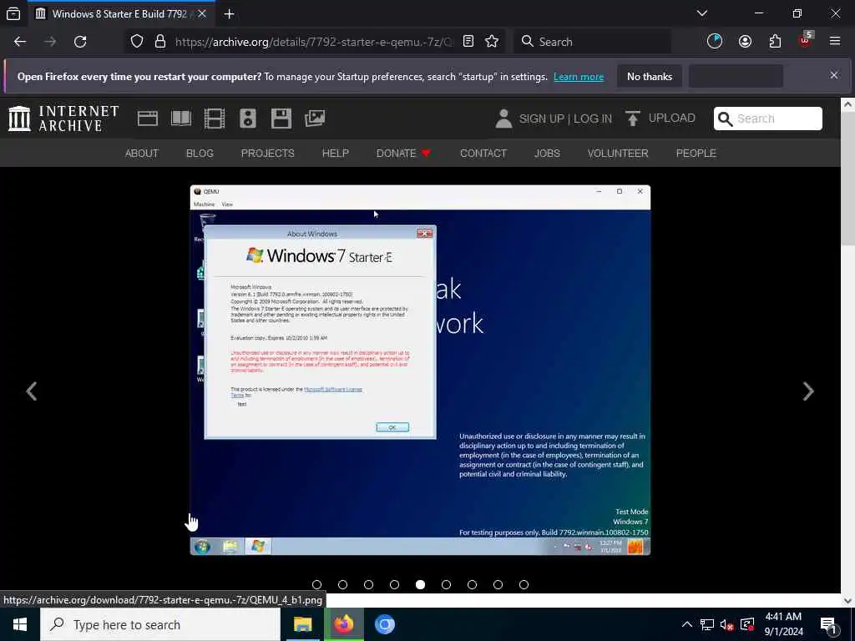The height and width of the screenshot is (641, 855).
Task: Open the Images icon
Action: click(x=315, y=119)
